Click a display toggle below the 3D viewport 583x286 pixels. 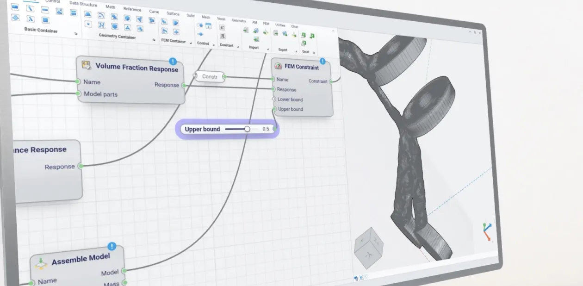[x=356, y=278]
